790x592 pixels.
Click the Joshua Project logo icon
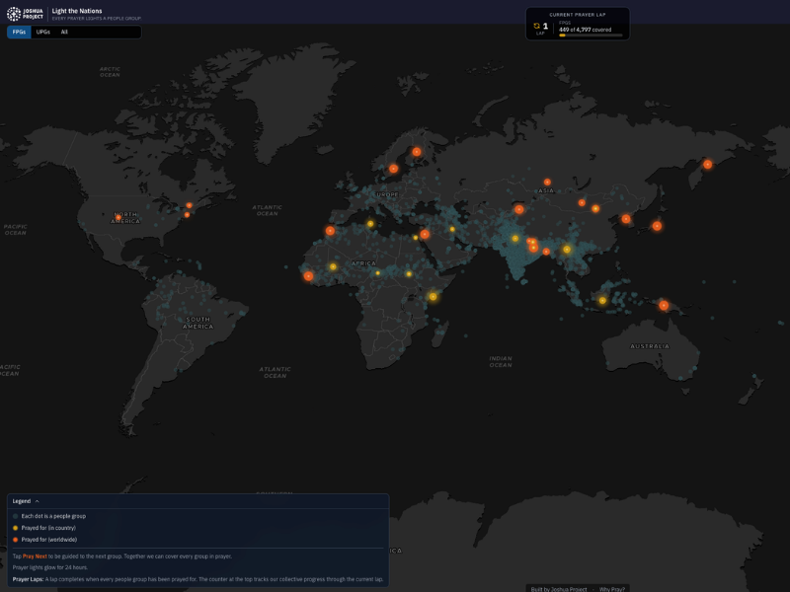[13, 13]
